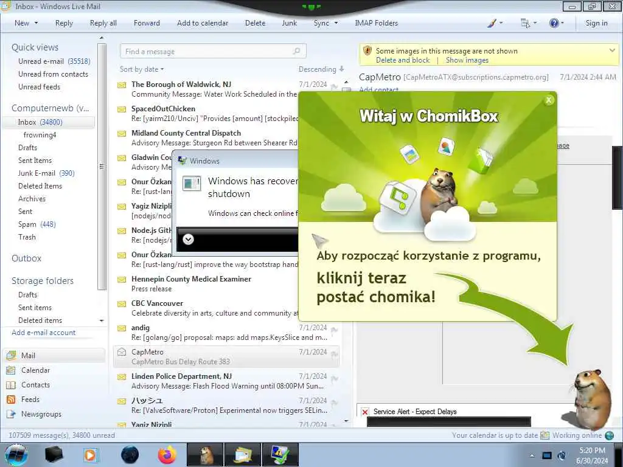The height and width of the screenshot is (467, 623).
Task: Open IMAP Folders
Action: pos(376,23)
